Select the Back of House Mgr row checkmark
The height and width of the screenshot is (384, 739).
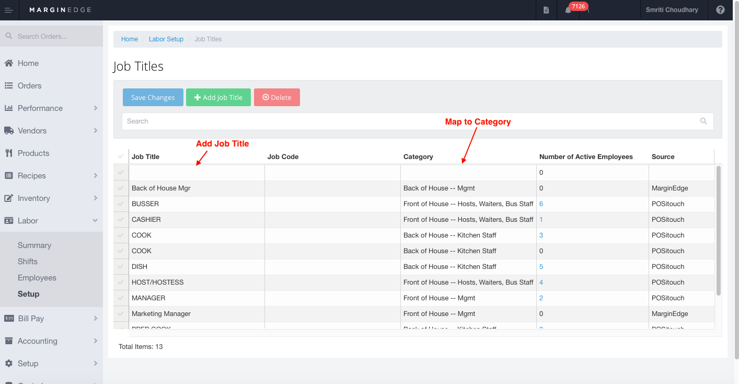(x=121, y=188)
